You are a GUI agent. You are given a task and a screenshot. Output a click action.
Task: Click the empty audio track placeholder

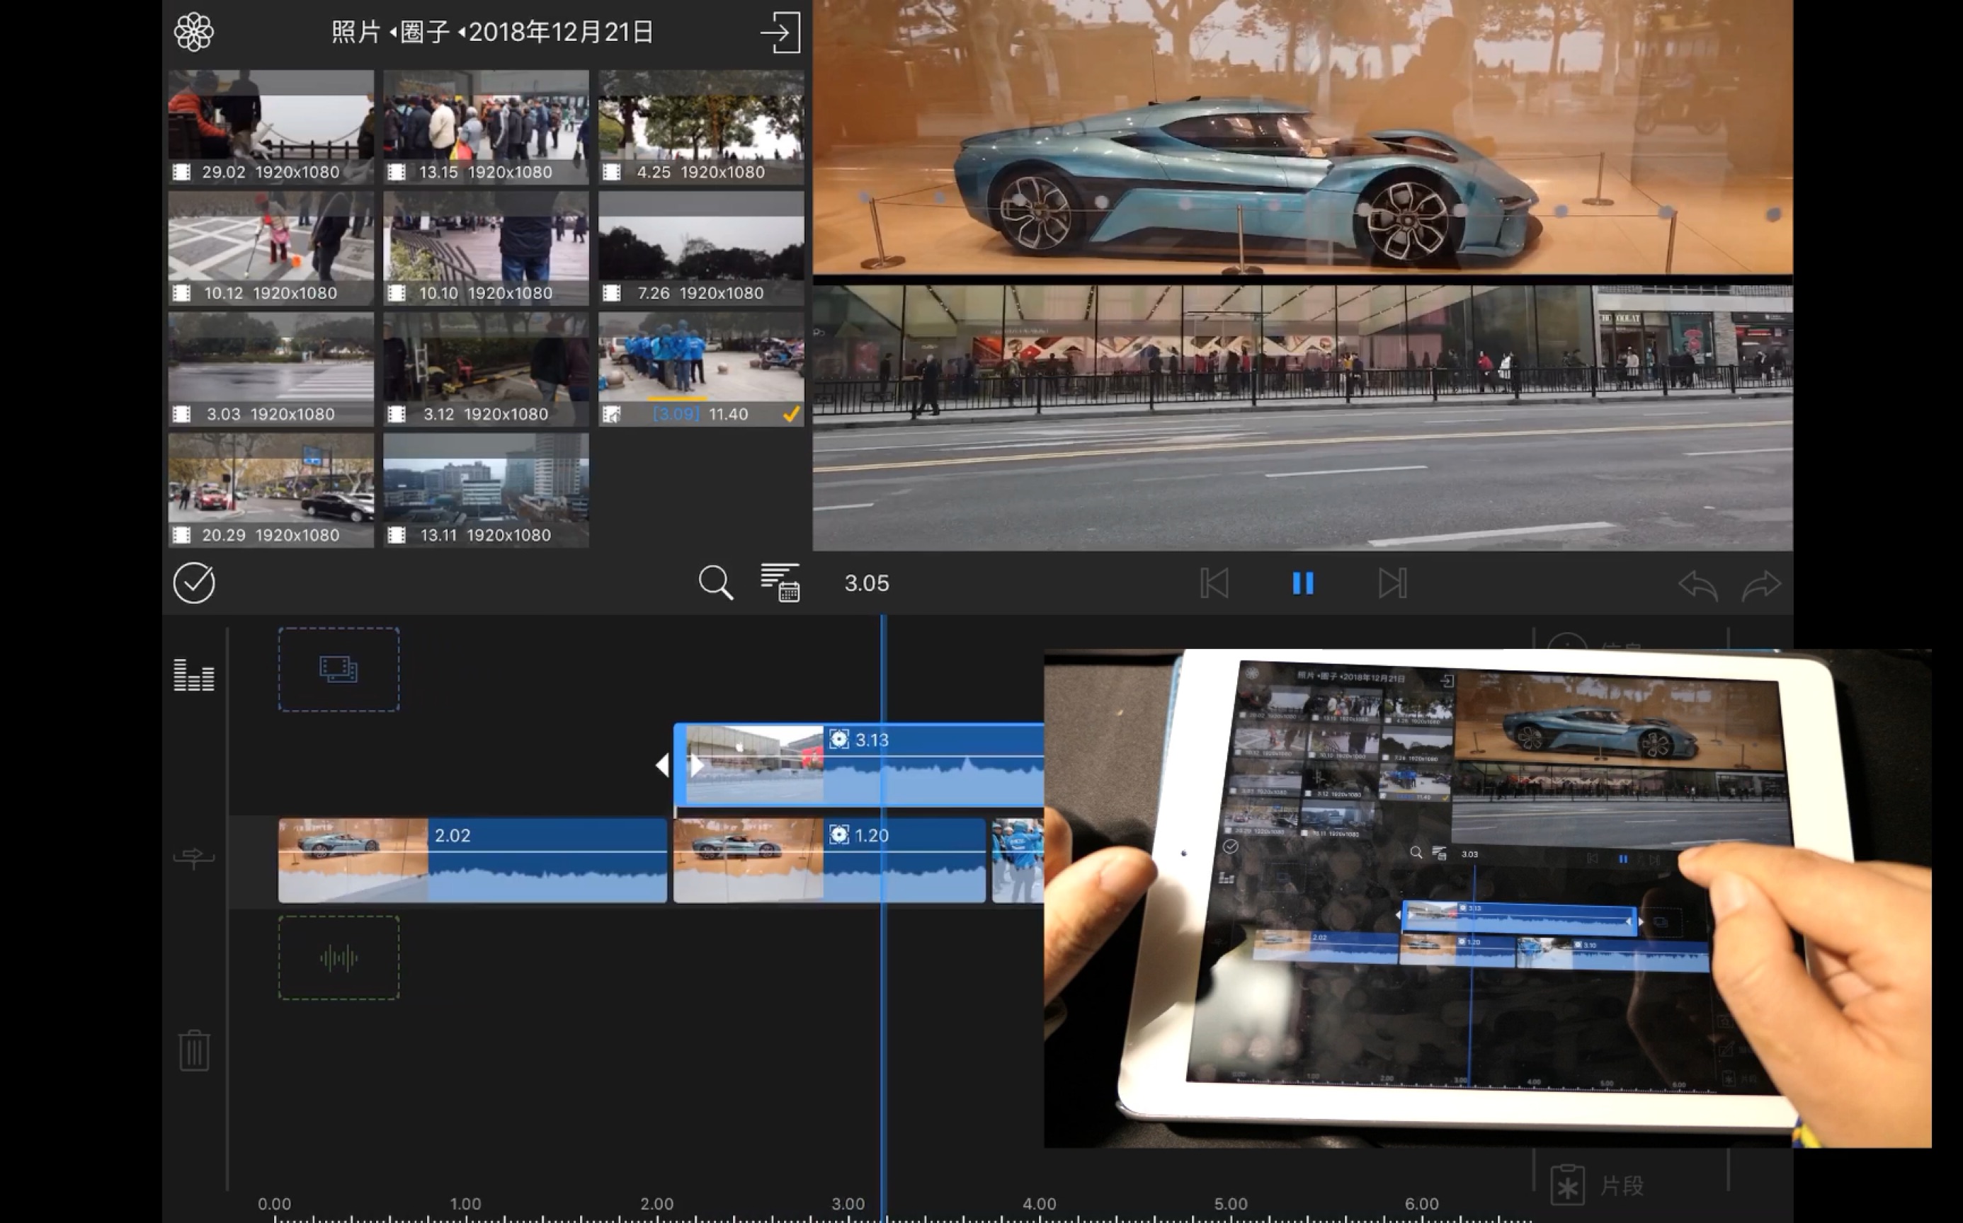click(338, 958)
